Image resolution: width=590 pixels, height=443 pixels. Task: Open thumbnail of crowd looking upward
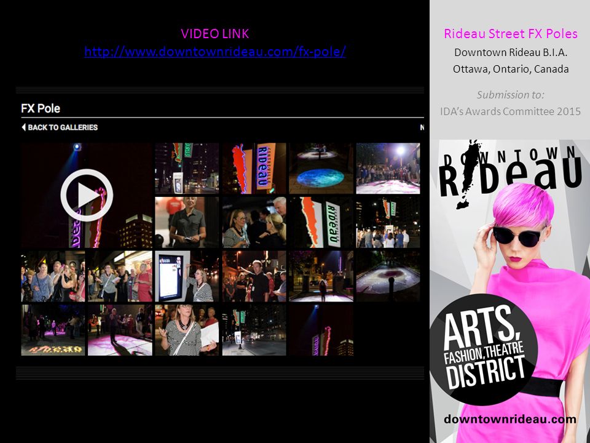(x=53, y=276)
